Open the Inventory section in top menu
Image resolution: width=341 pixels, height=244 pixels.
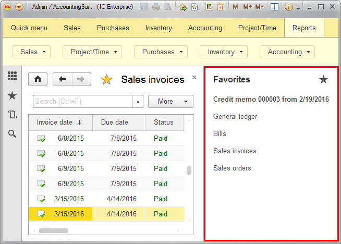tap(159, 28)
